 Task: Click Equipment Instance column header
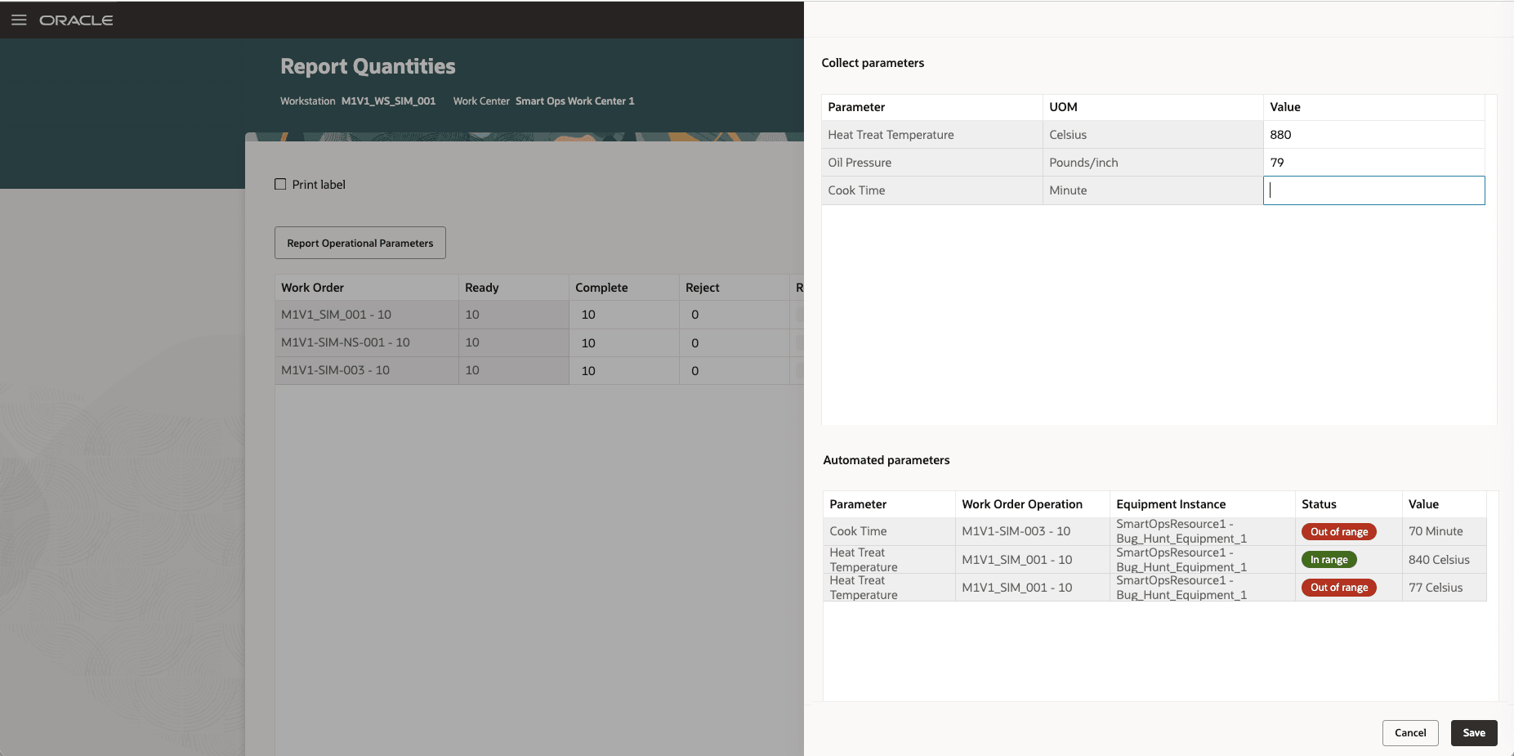(x=1202, y=504)
